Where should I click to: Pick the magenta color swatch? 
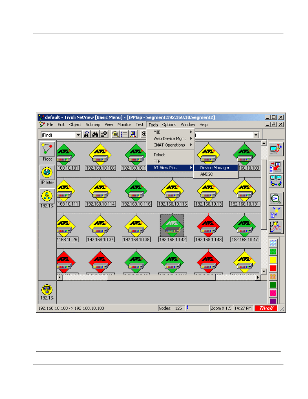(x=273, y=293)
